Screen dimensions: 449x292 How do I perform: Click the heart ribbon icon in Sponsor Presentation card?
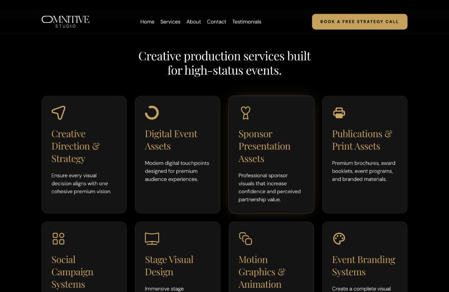pyautogui.click(x=246, y=113)
